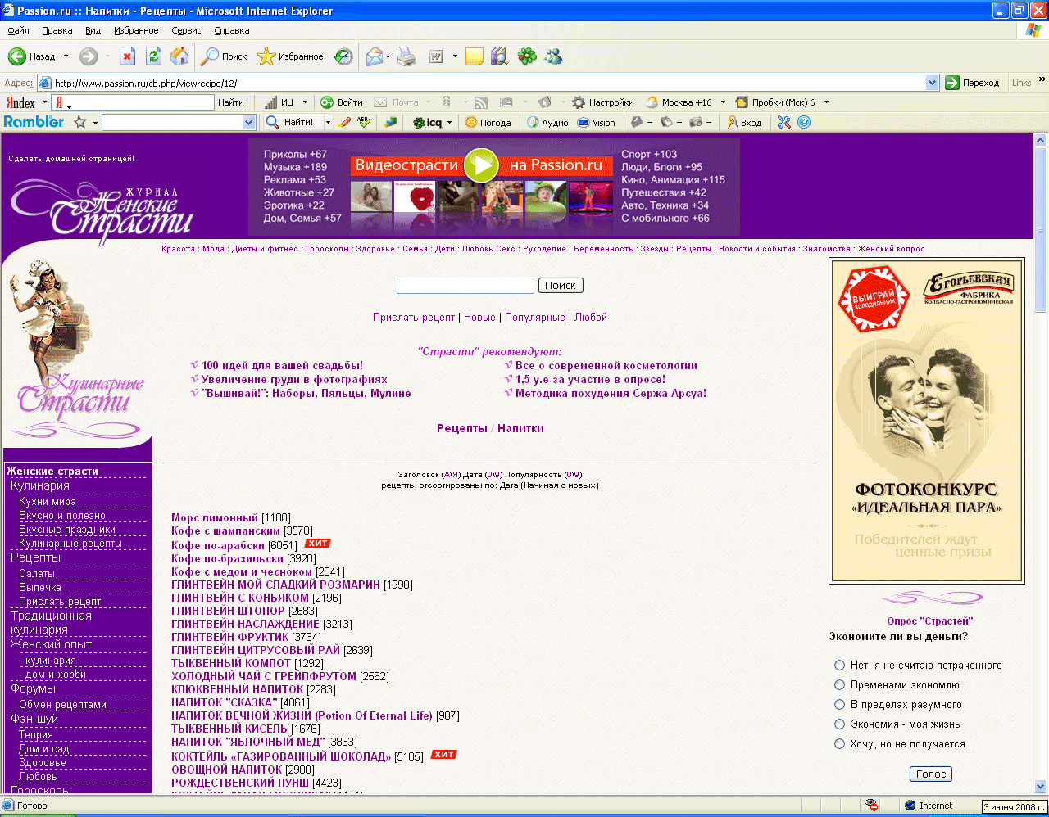Click the Егорьевская photo contest banner
Image resolution: width=1049 pixels, height=817 pixels.
tap(927, 420)
